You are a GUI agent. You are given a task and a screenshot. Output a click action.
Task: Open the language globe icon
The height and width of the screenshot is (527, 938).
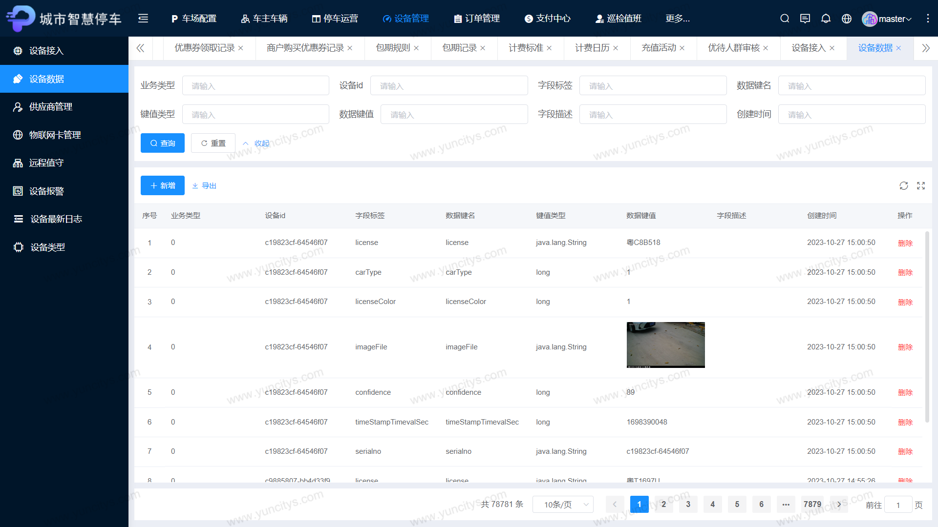pyautogui.click(x=847, y=19)
